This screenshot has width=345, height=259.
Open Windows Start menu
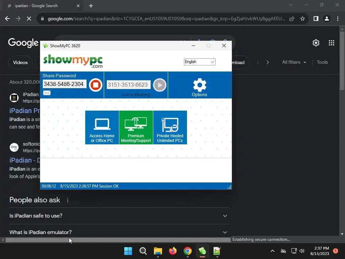point(128,251)
